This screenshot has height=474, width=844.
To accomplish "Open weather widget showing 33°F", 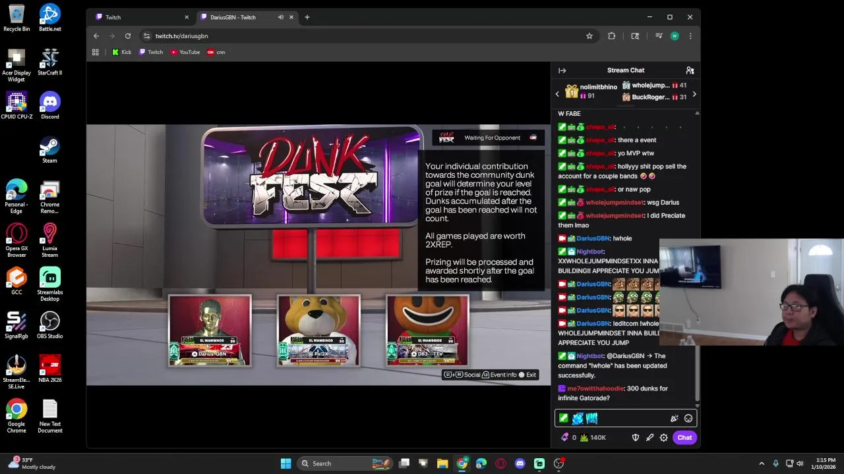I will coord(31,463).
